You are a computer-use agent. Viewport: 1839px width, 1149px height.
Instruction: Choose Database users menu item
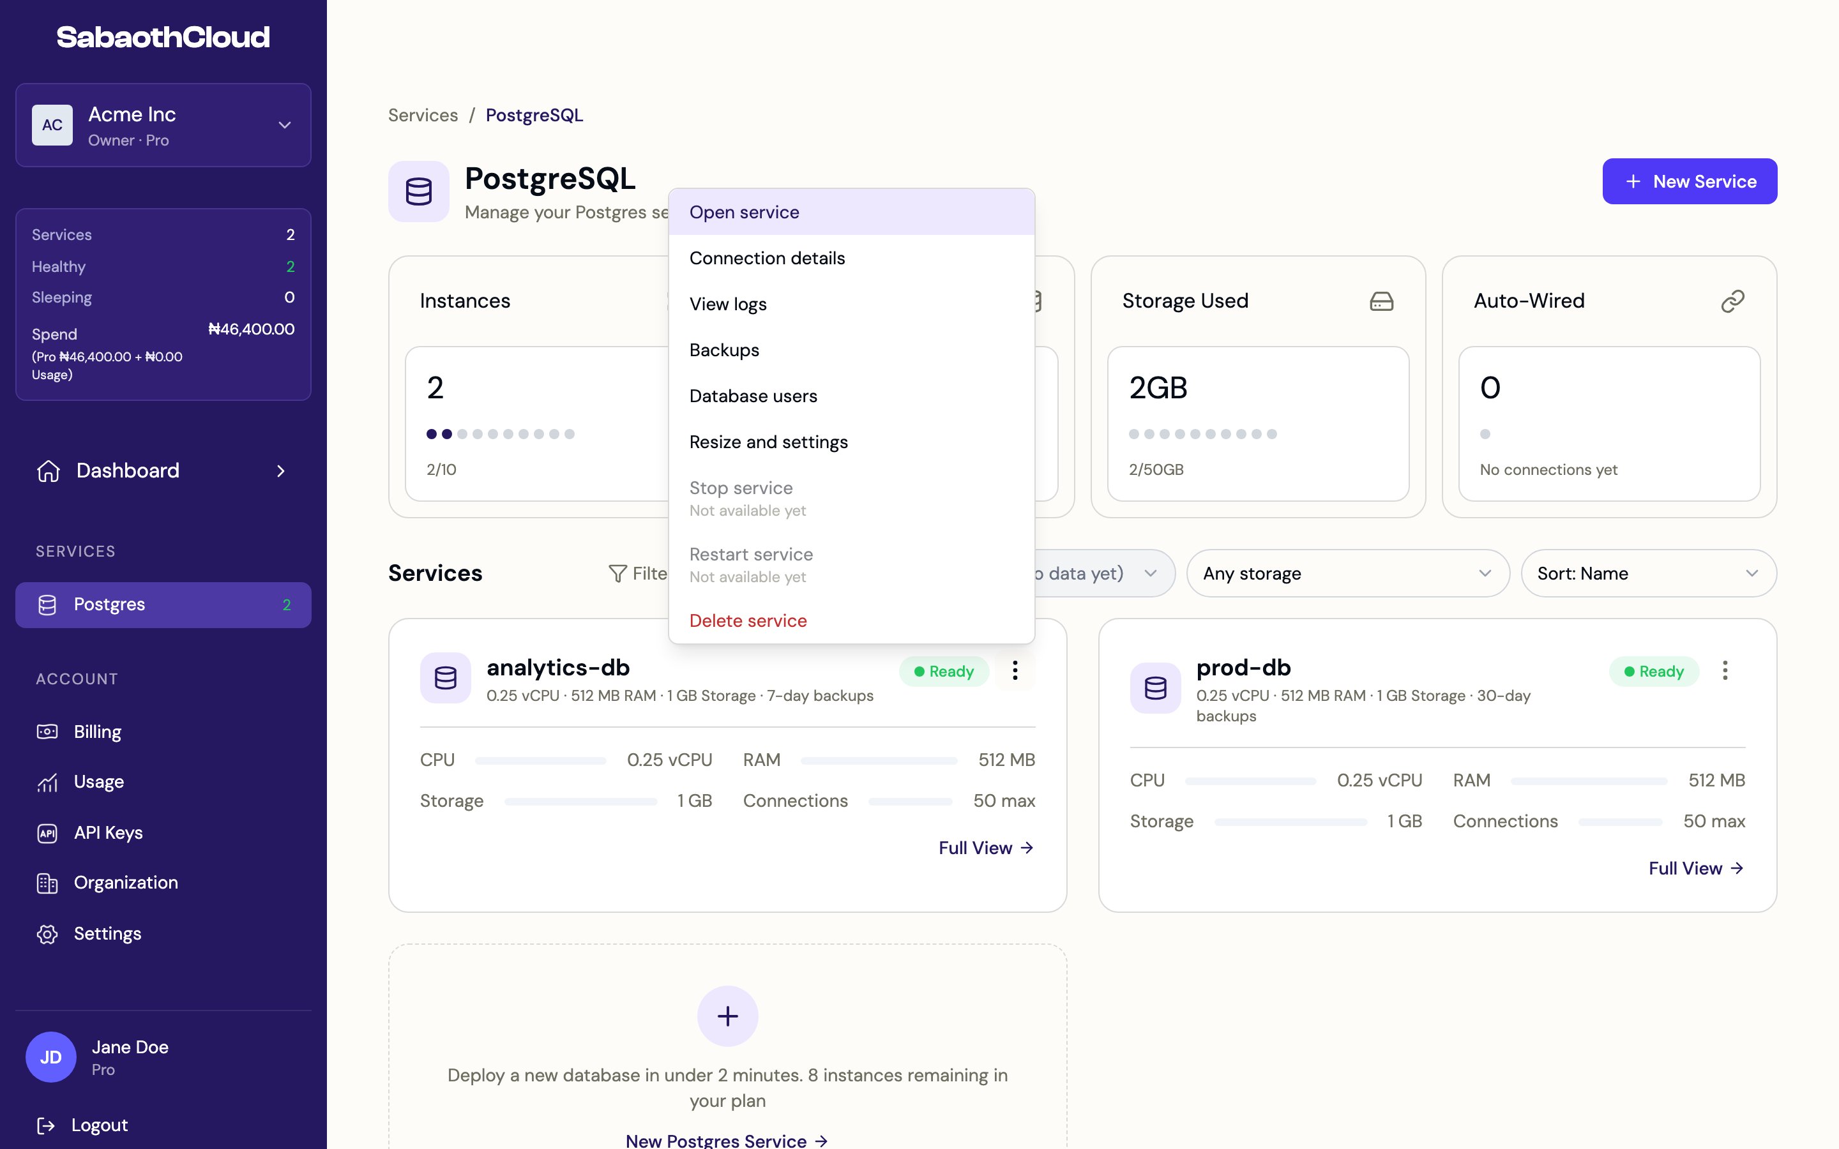(851, 396)
